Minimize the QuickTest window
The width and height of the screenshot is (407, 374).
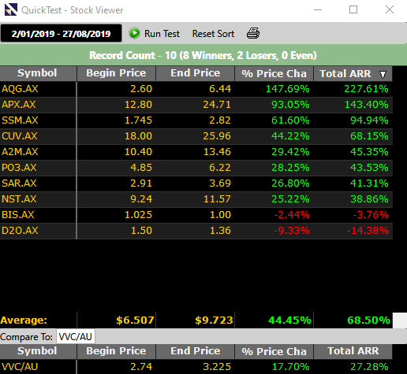(x=318, y=9)
